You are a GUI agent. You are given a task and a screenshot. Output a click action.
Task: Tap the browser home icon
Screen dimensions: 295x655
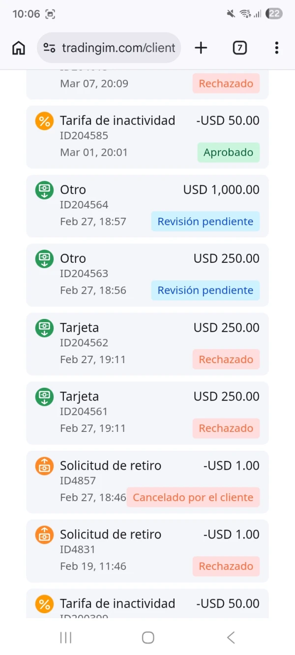coord(19,48)
